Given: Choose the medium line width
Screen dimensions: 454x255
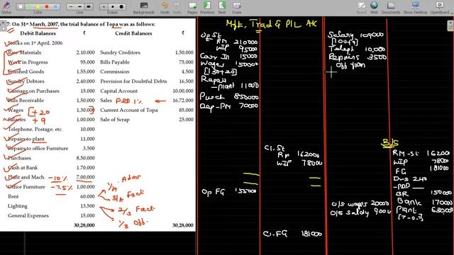Looking at the screenshot, I should tap(79, 6).
